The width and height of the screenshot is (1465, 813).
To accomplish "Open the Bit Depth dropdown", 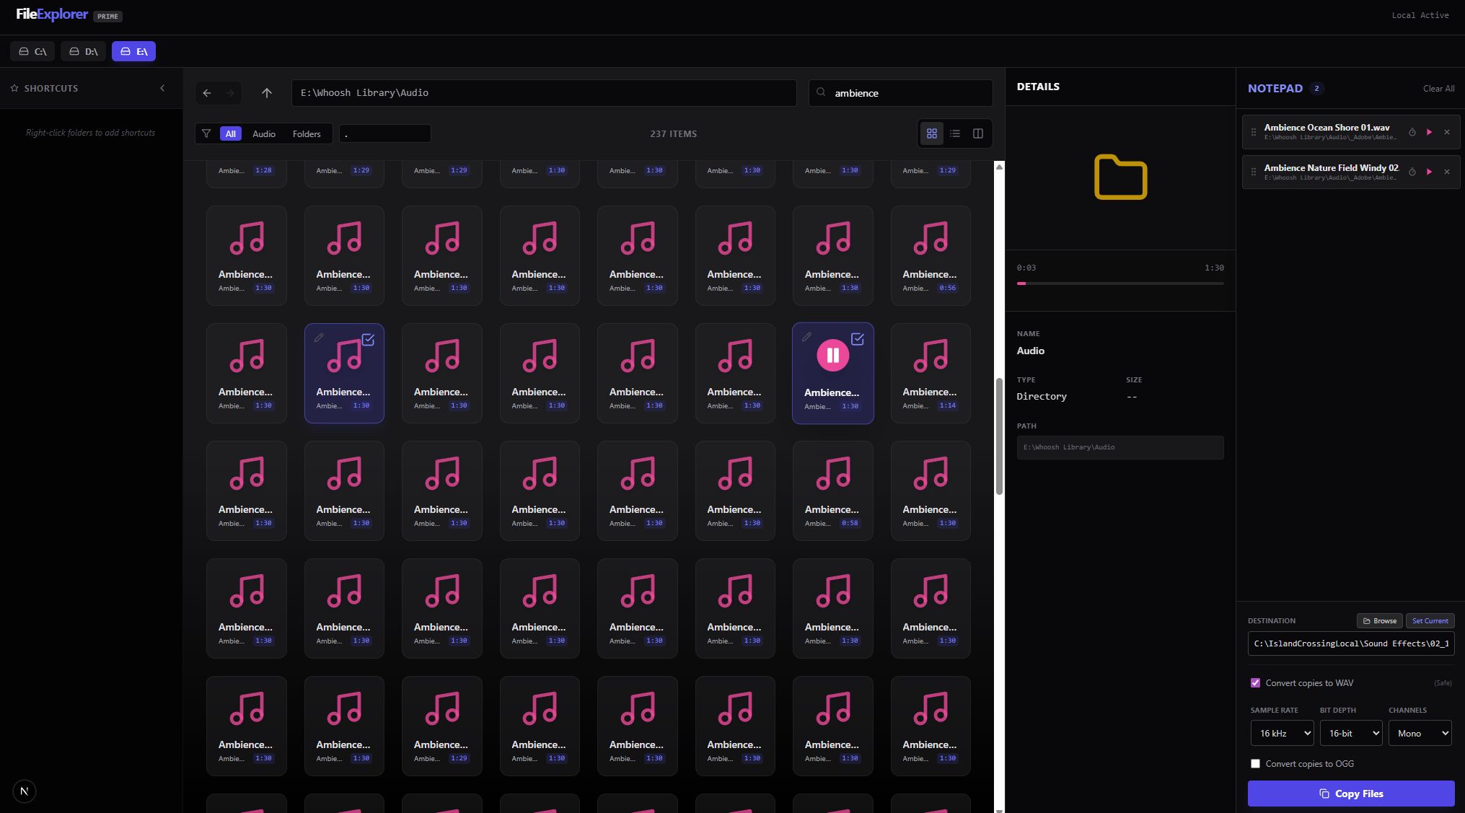I will point(1350,733).
